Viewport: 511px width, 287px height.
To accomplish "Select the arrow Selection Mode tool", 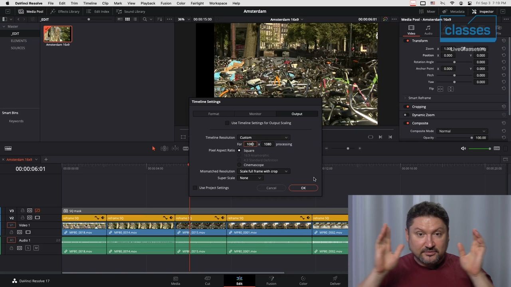I will tap(153, 148).
